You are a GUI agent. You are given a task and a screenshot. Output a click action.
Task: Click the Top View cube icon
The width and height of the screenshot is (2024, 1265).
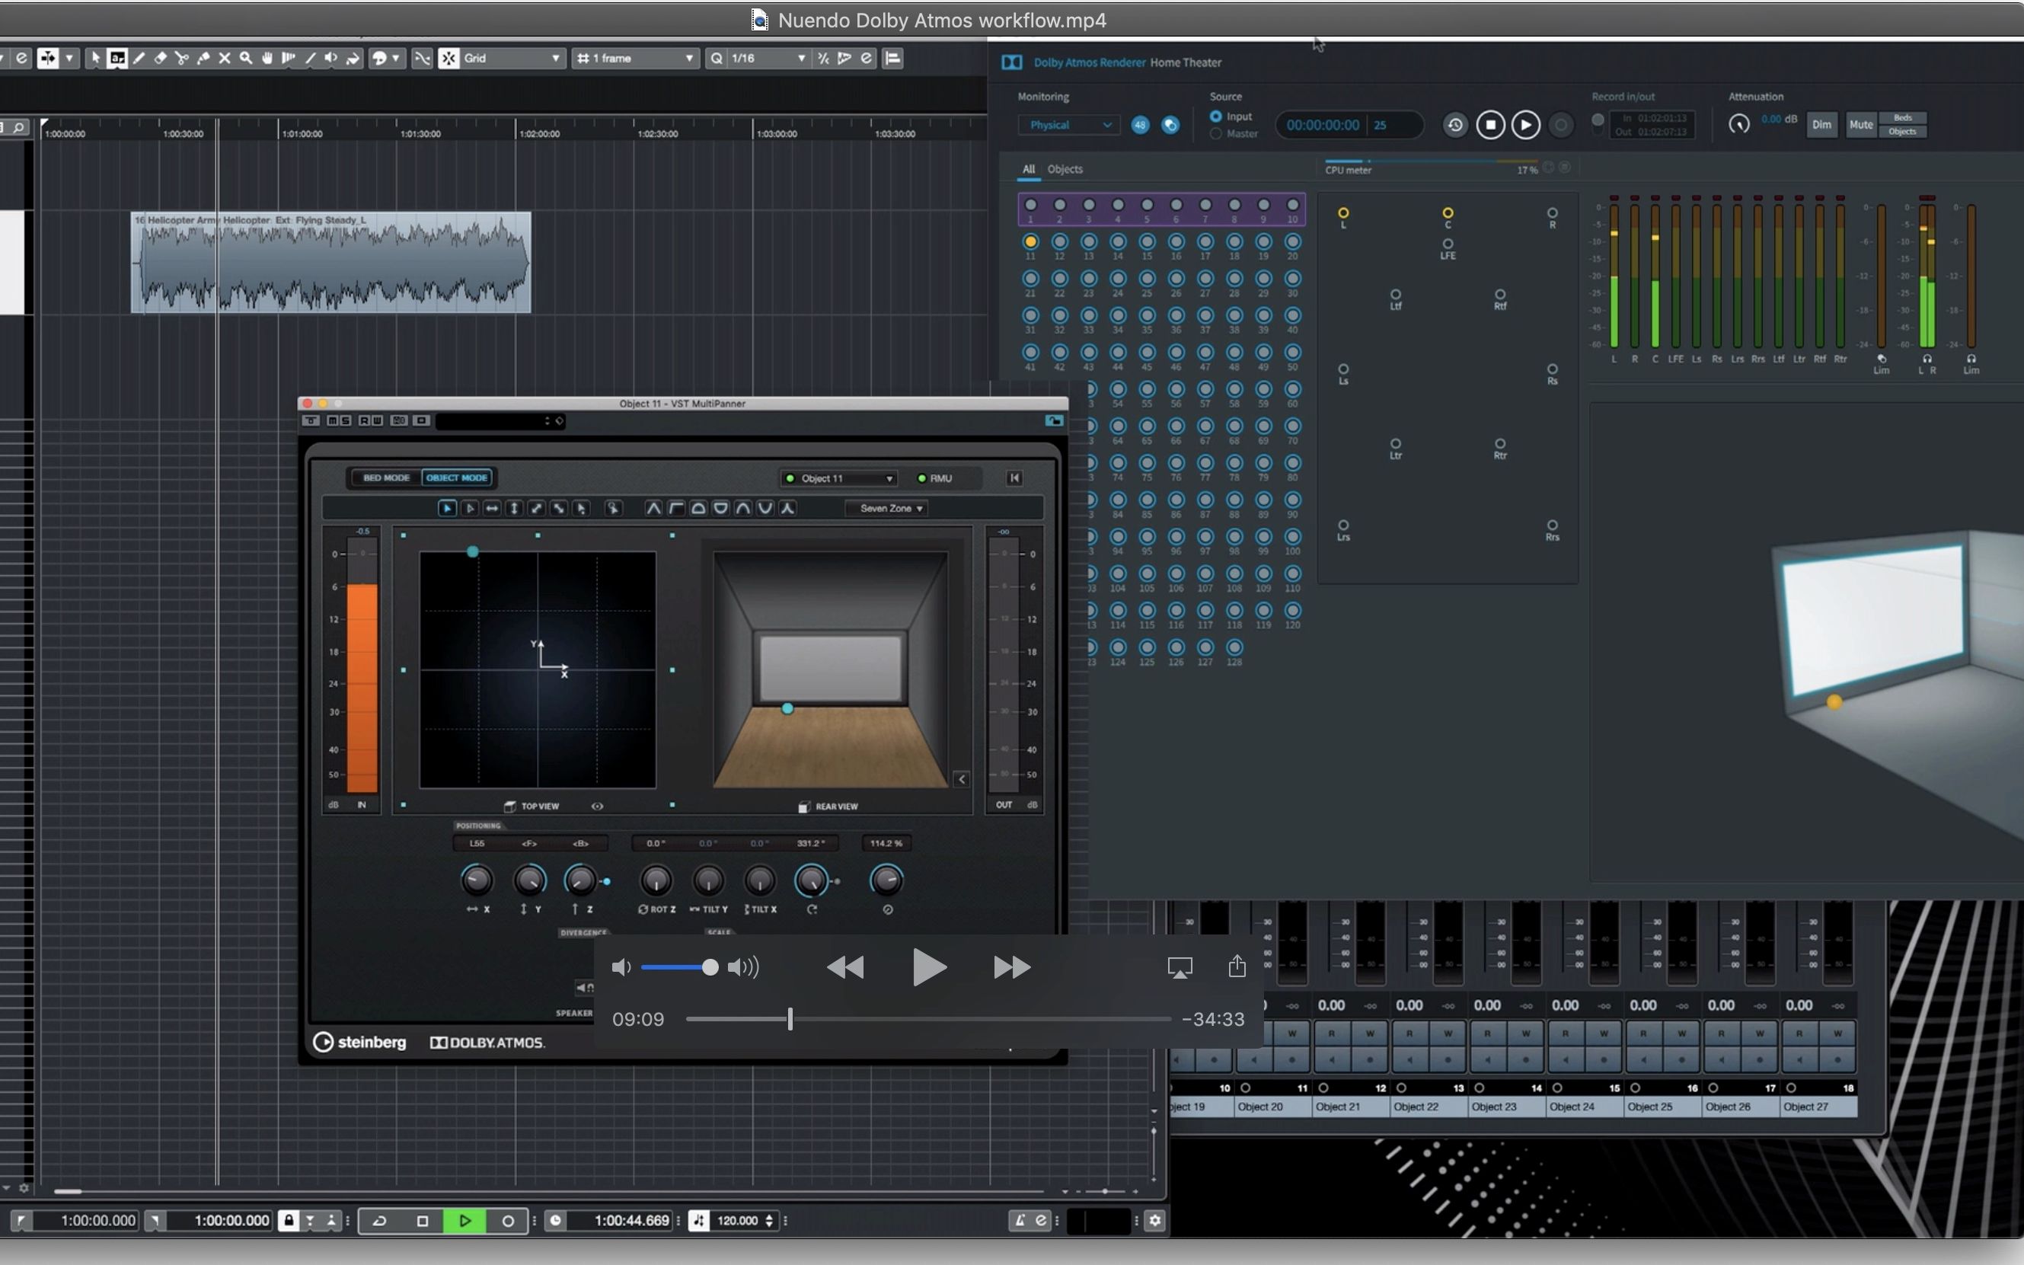pyautogui.click(x=509, y=807)
